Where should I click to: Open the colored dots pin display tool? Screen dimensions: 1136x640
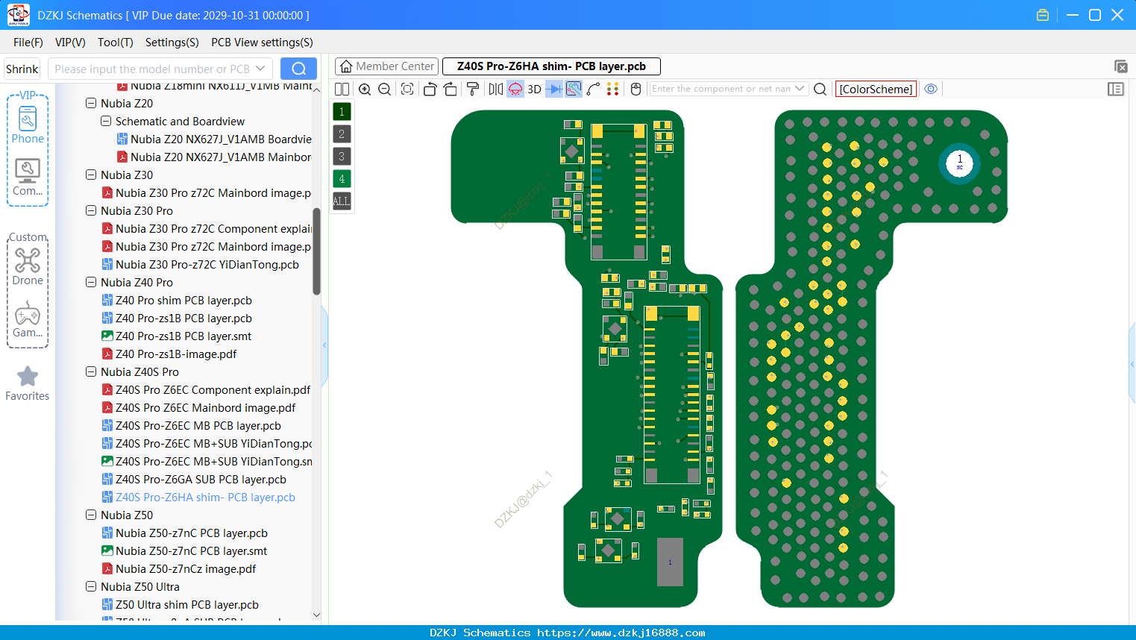tap(613, 90)
